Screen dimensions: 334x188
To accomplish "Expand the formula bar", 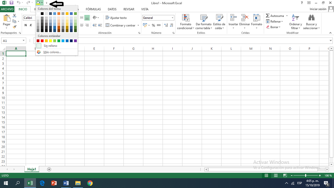I will [331, 40].
